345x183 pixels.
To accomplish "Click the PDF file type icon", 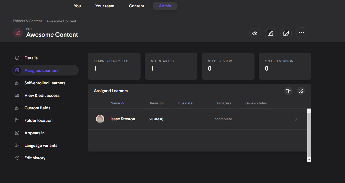I will (18, 33).
